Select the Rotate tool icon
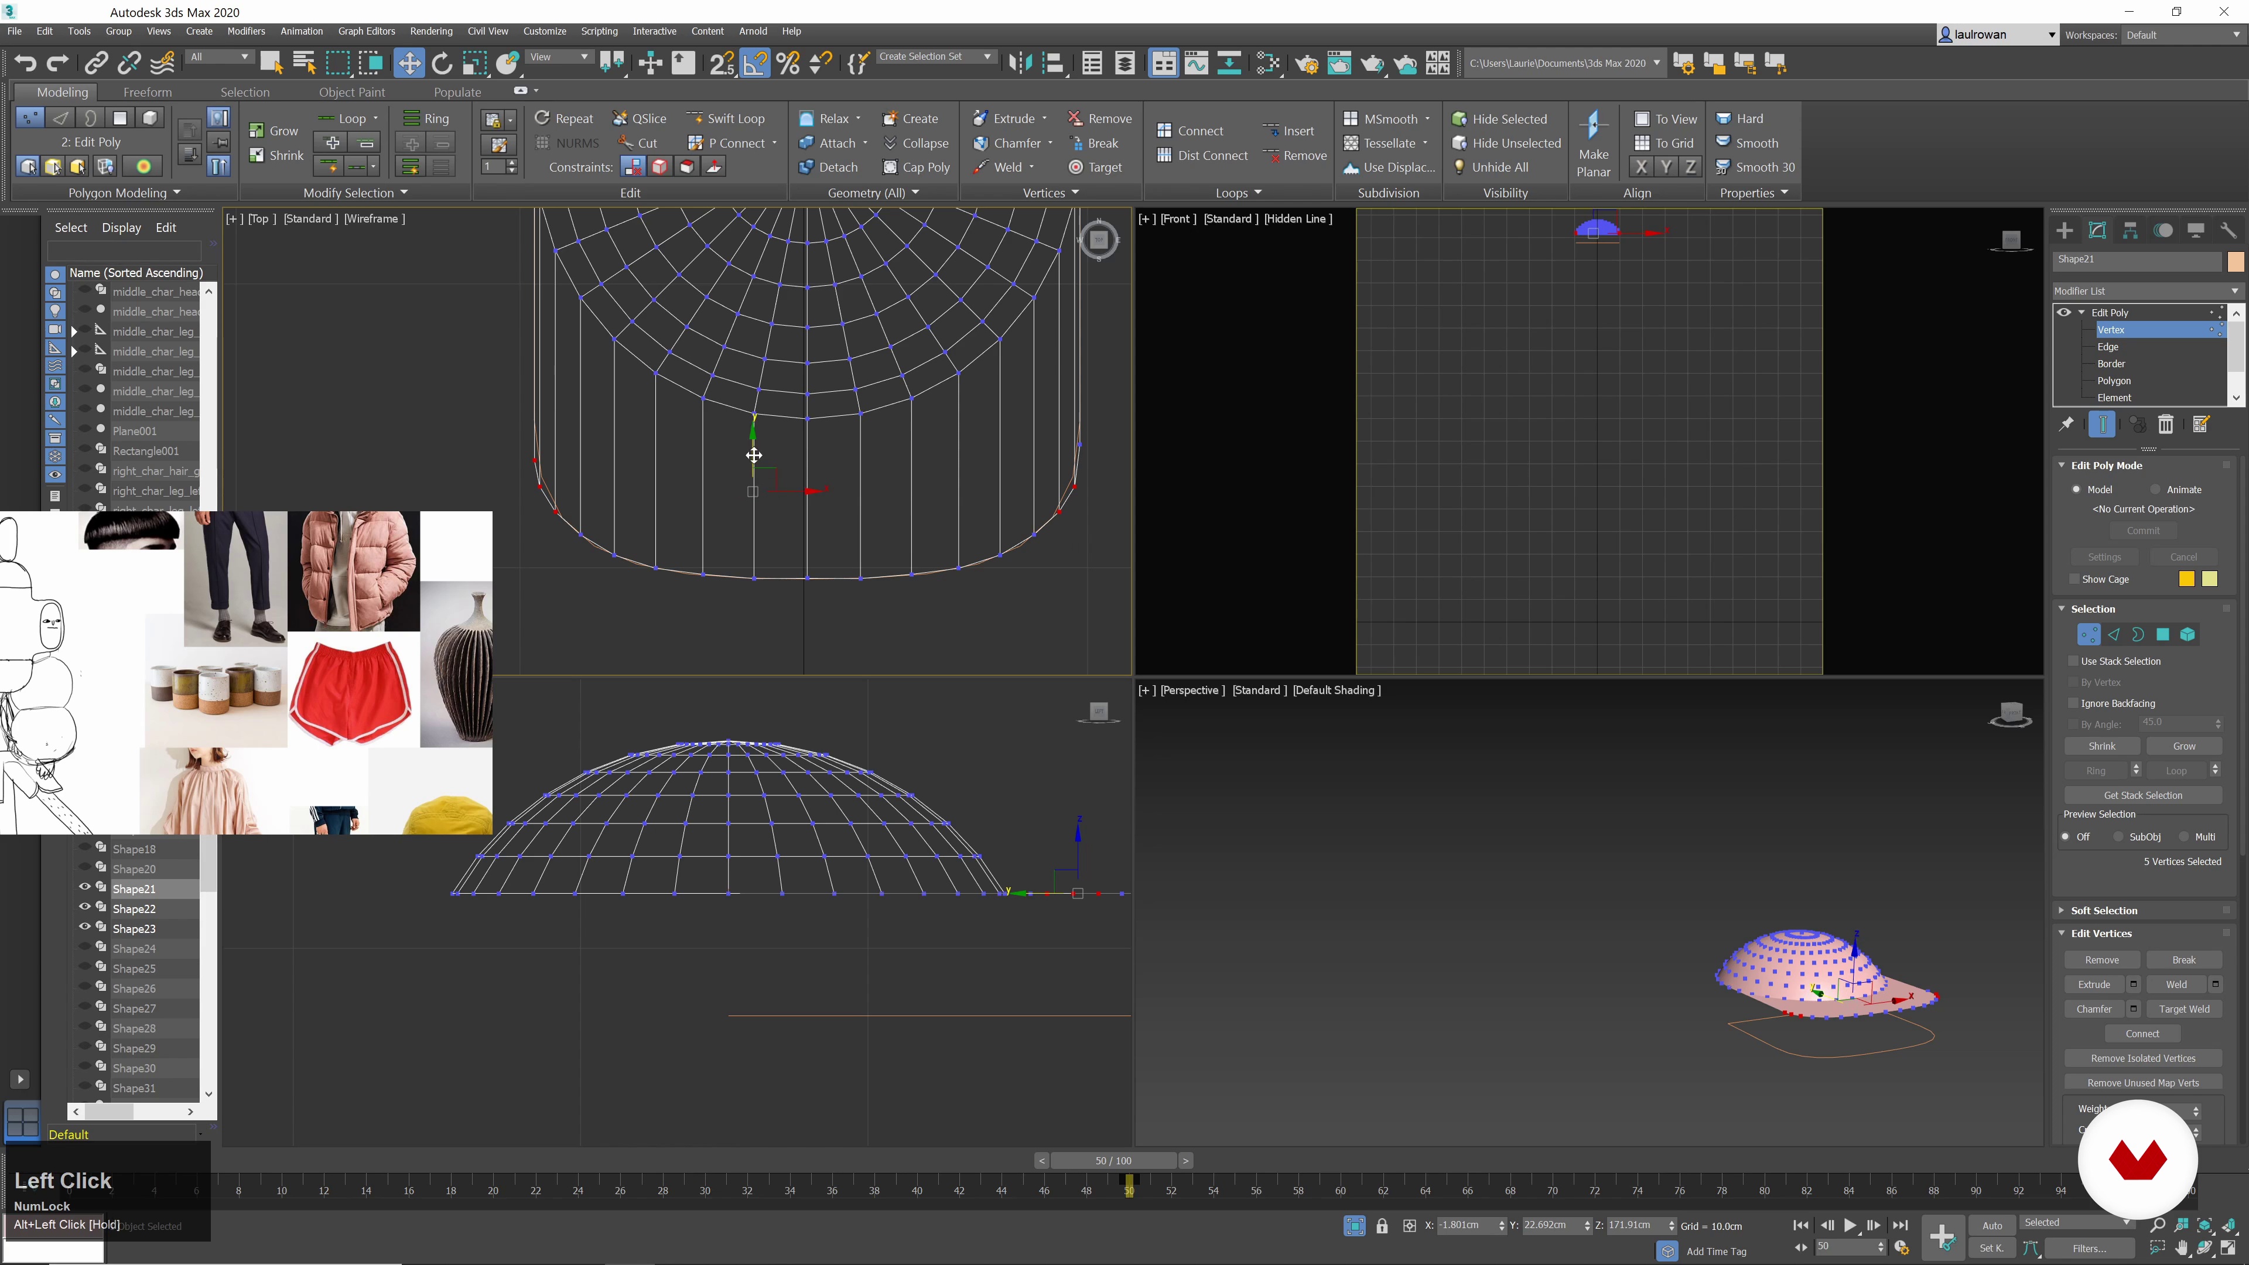The height and width of the screenshot is (1265, 2249). (442, 63)
